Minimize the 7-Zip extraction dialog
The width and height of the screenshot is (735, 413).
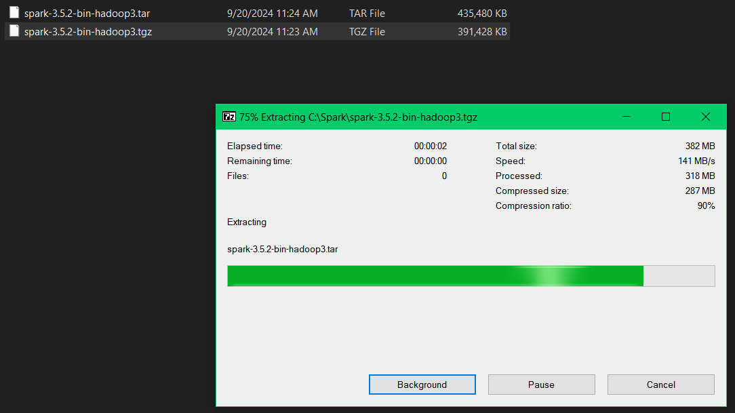[627, 117]
